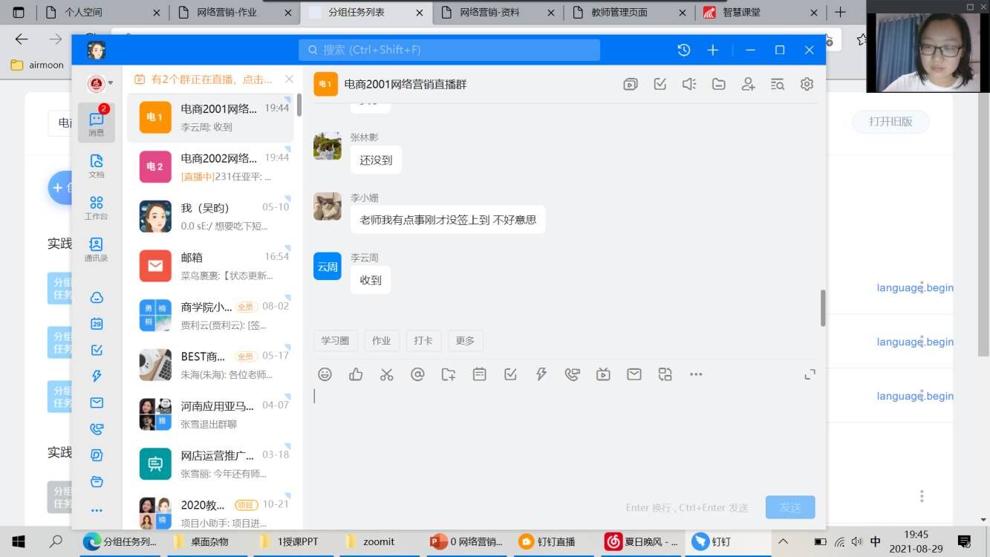990x557 pixels.
Task: Dismiss the live broadcast notification banner
Action: 289,79
